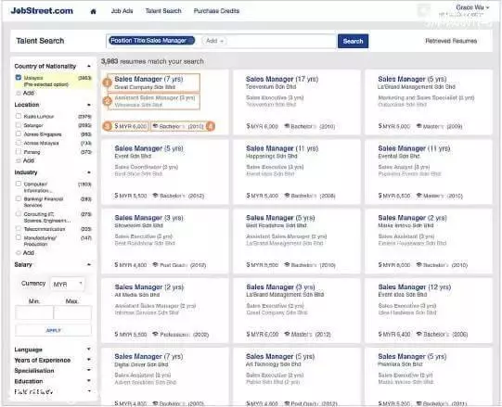
Task: Open Sales Manager (7 yrs) Great Company resume
Action: click(x=148, y=79)
